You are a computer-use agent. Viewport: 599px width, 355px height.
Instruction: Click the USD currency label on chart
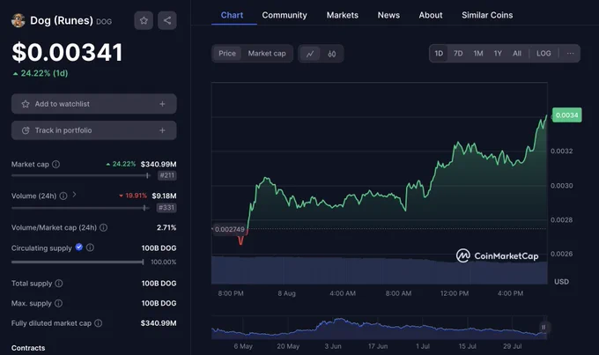coord(562,282)
